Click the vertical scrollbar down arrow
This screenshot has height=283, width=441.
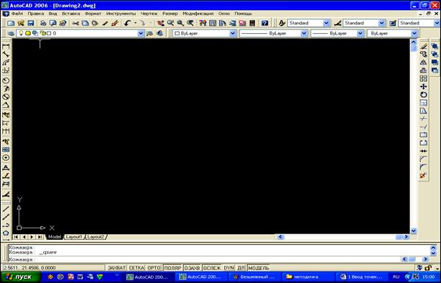click(414, 231)
